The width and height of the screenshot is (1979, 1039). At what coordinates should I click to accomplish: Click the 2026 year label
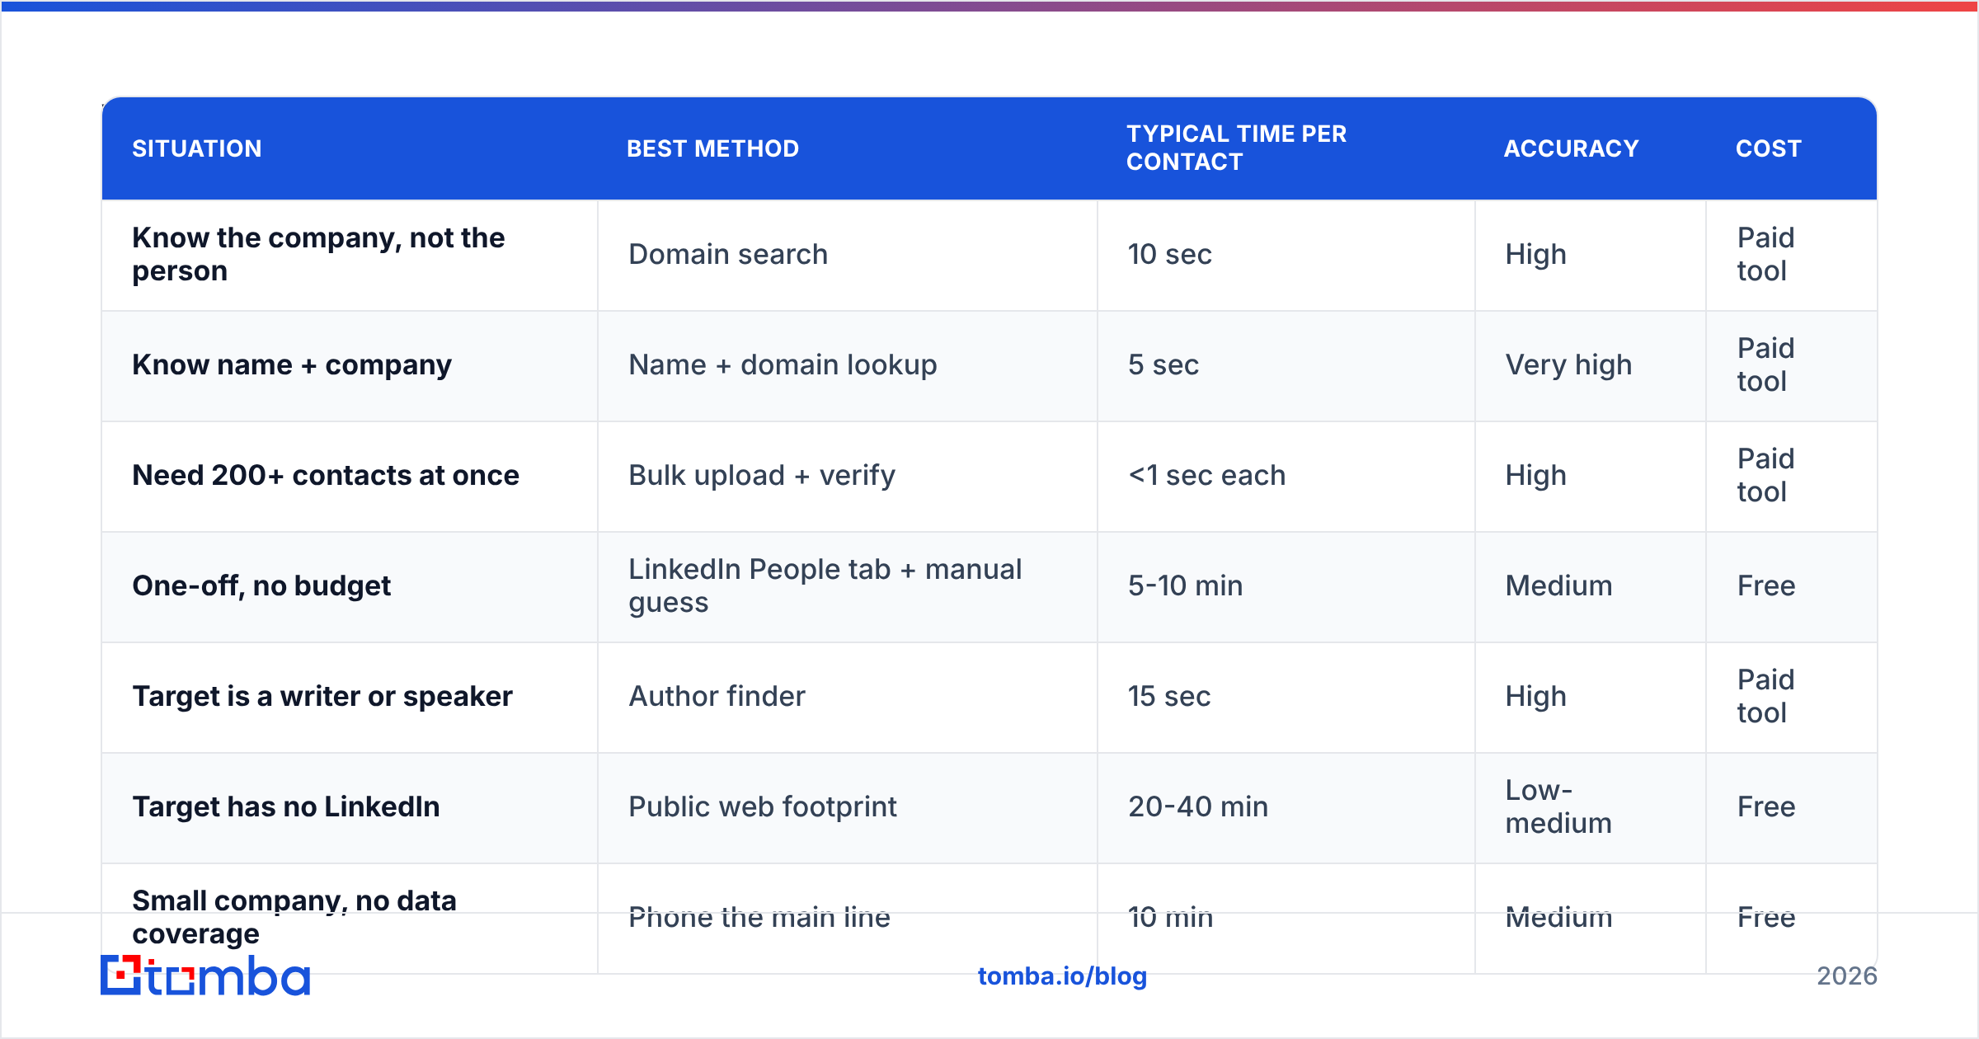[x=1847, y=976]
